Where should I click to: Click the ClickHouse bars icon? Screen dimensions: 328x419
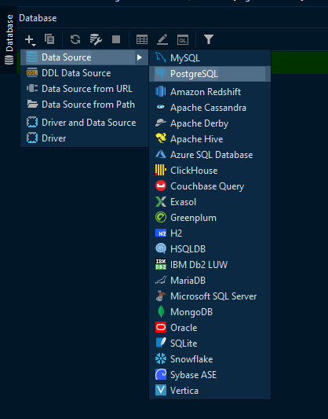point(161,170)
